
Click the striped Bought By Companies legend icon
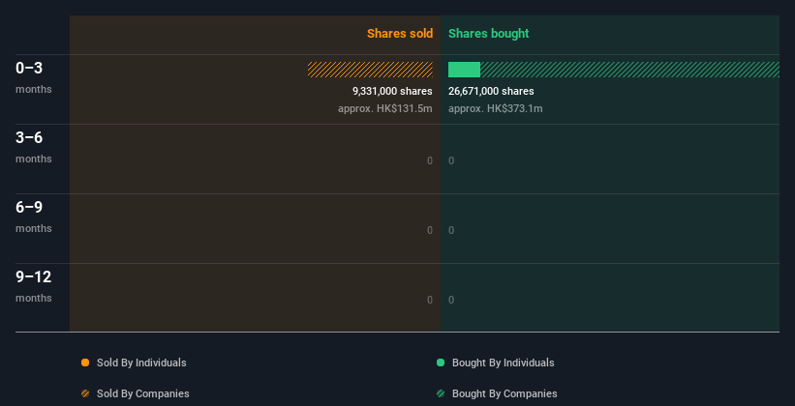441,393
